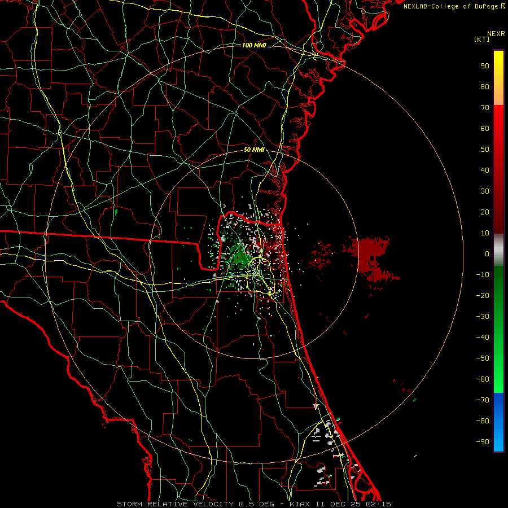Click the yellow top segment of the color bar
Screen dimensions: 508x508
[498, 78]
